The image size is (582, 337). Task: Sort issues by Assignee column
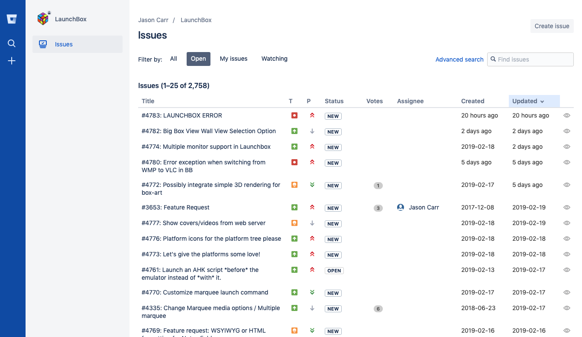410,101
